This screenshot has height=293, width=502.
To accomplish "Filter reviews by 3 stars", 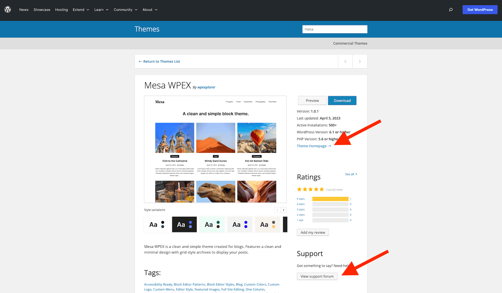I will (301, 209).
